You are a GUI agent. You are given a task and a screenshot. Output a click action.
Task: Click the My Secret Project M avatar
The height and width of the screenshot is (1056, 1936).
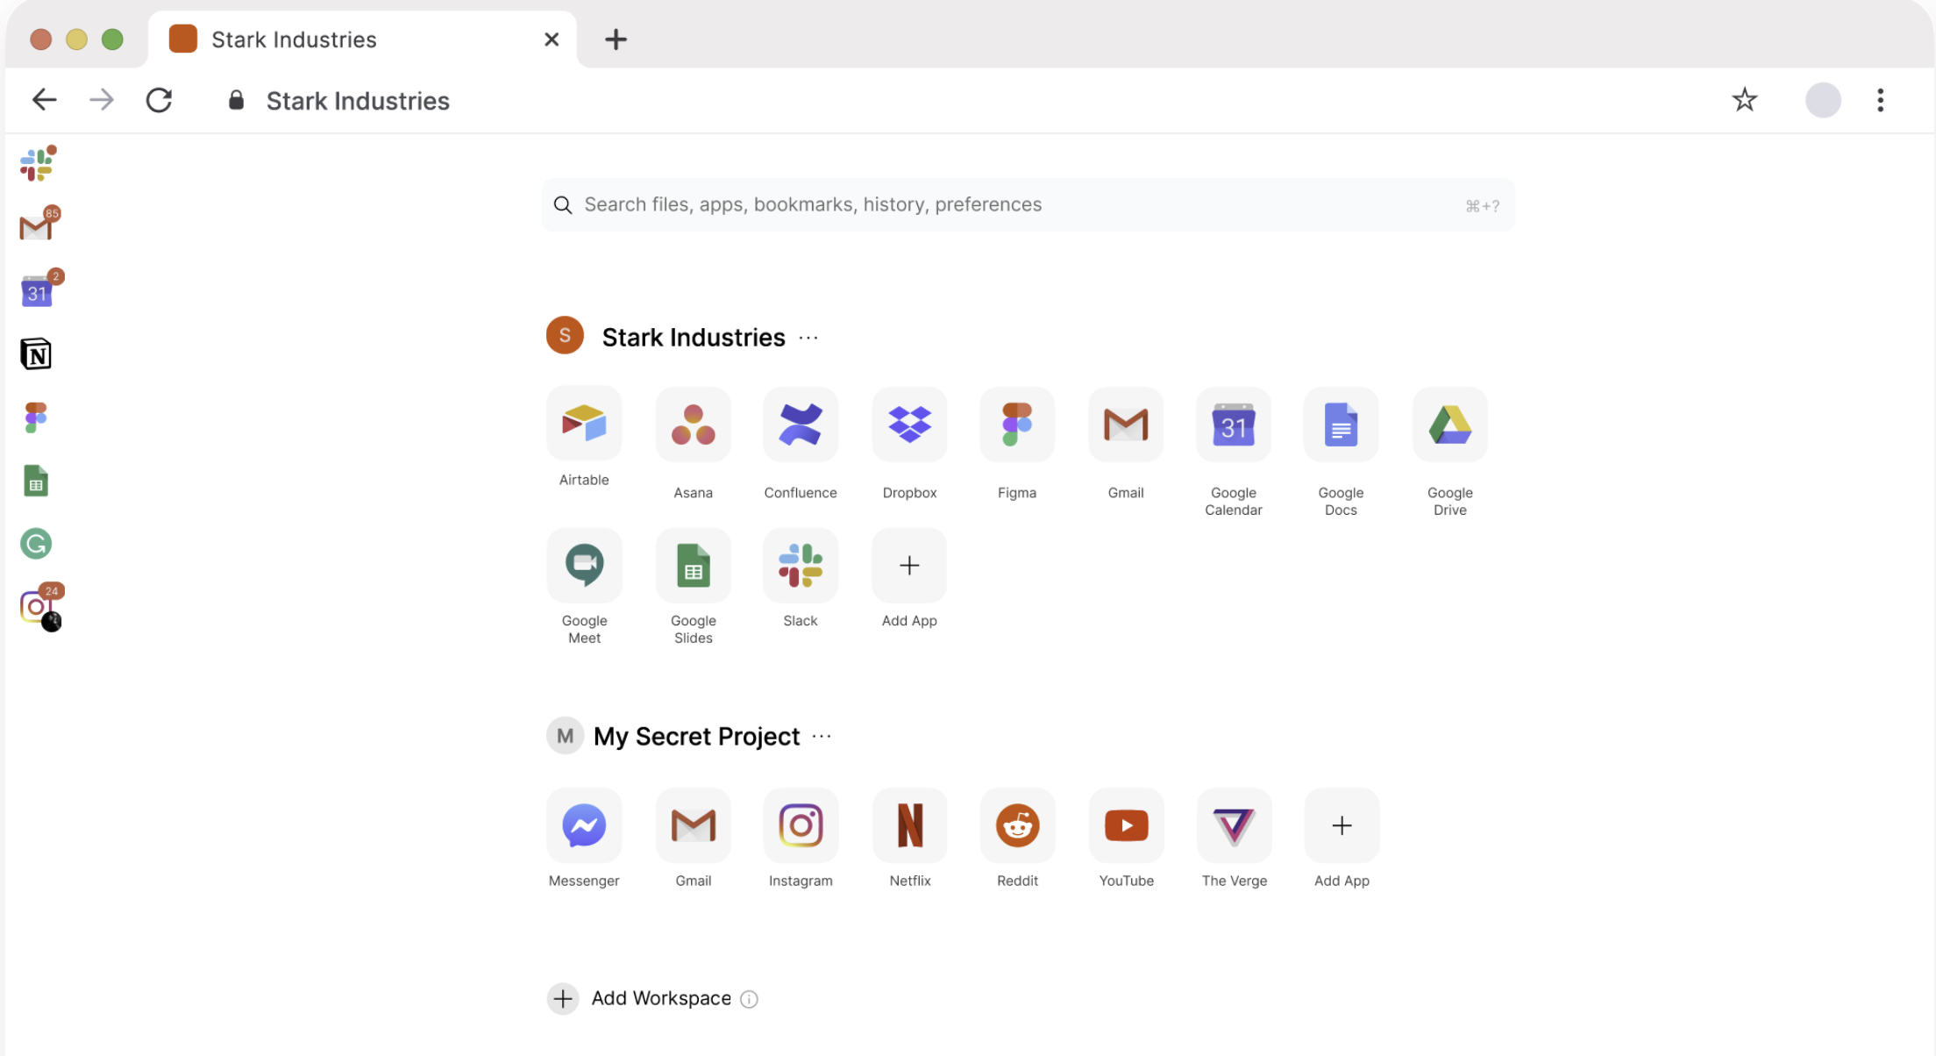click(x=565, y=735)
